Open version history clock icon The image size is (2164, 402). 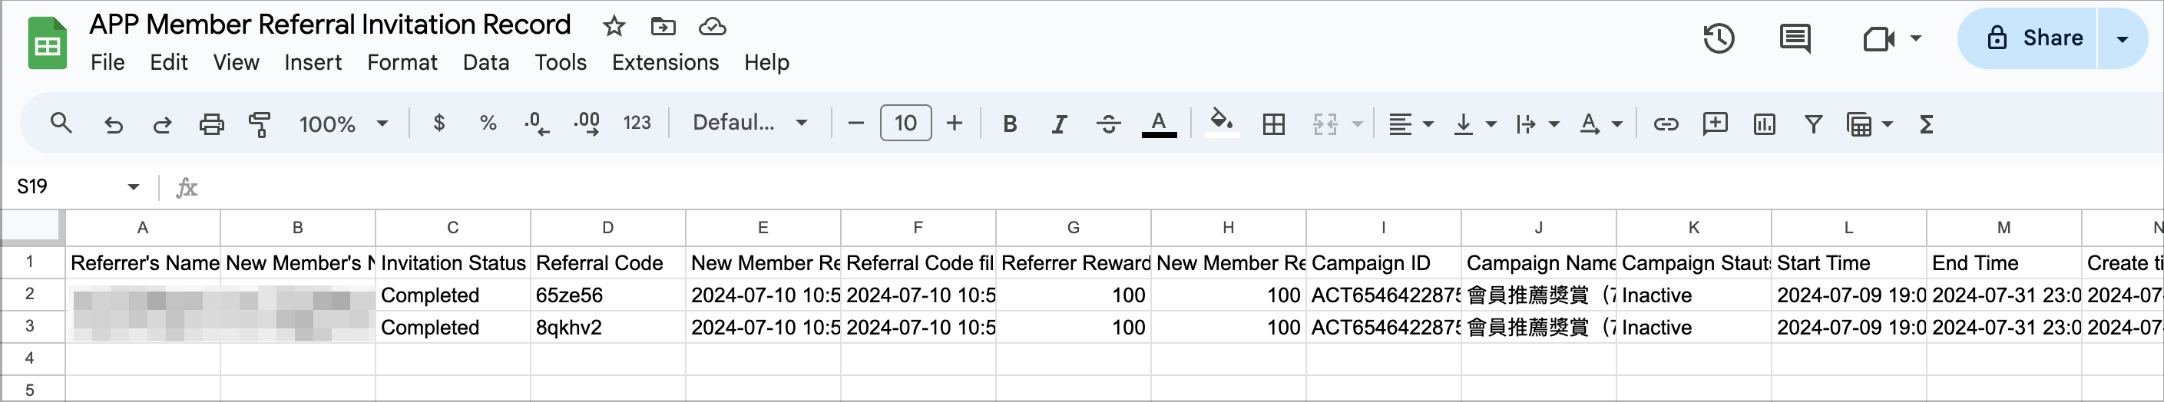click(x=1719, y=38)
